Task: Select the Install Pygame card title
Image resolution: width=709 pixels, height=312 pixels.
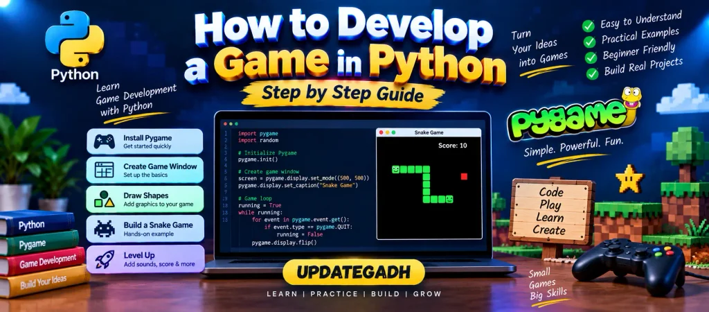Action: tap(147, 138)
